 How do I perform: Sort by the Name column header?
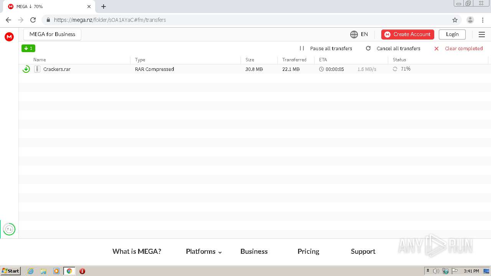pyautogui.click(x=40, y=60)
